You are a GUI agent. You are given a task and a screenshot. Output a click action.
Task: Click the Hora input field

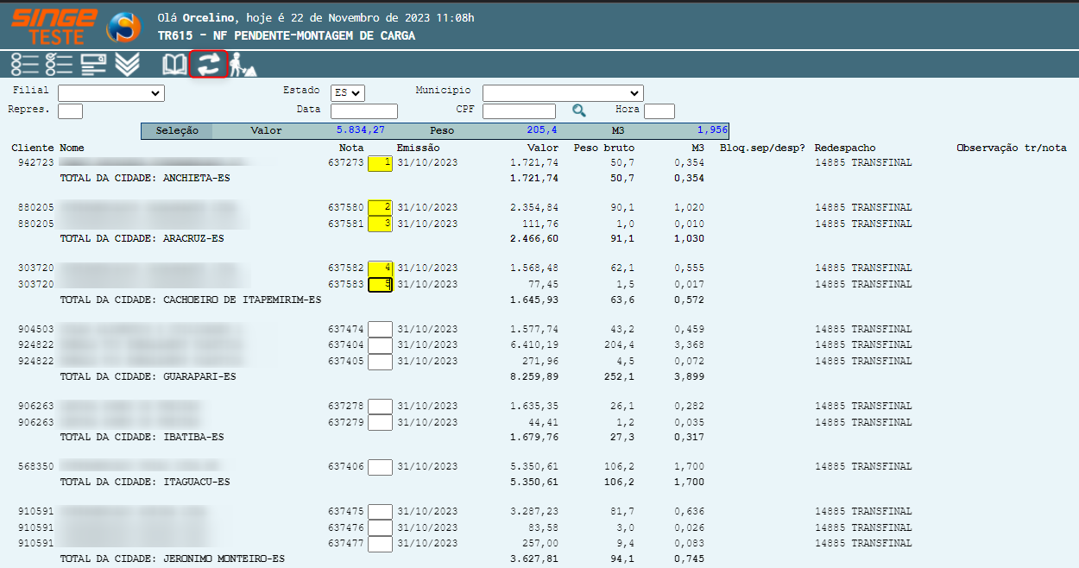659,111
